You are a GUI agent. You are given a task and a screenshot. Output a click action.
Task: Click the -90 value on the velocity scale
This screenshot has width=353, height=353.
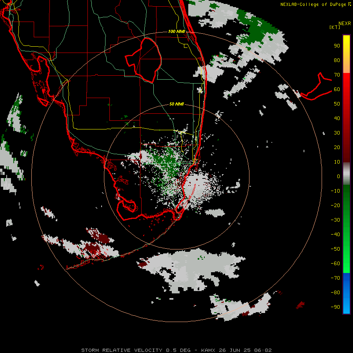click(335, 307)
